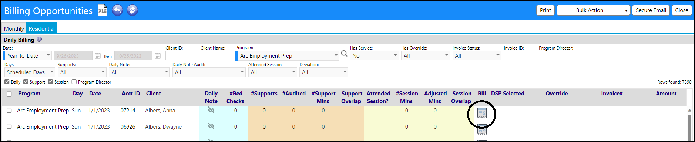695x142 pixels.
Task: Toggle the Session columns checkbox
Action: (50, 82)
